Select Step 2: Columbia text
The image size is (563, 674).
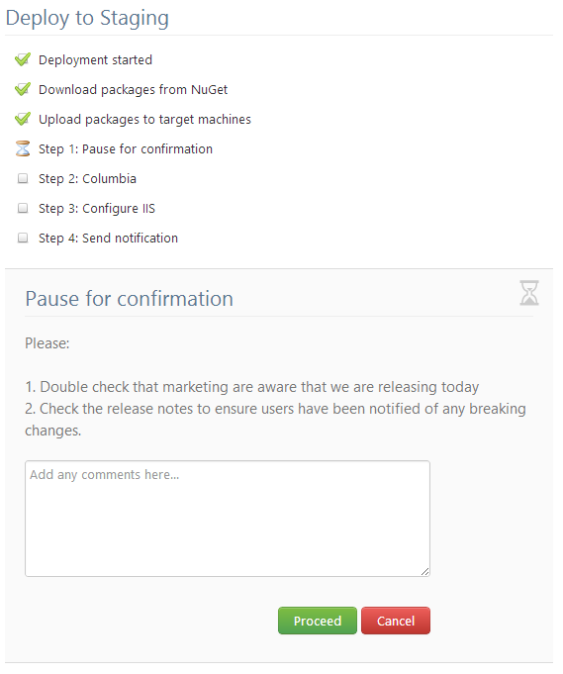coord(88,178)
